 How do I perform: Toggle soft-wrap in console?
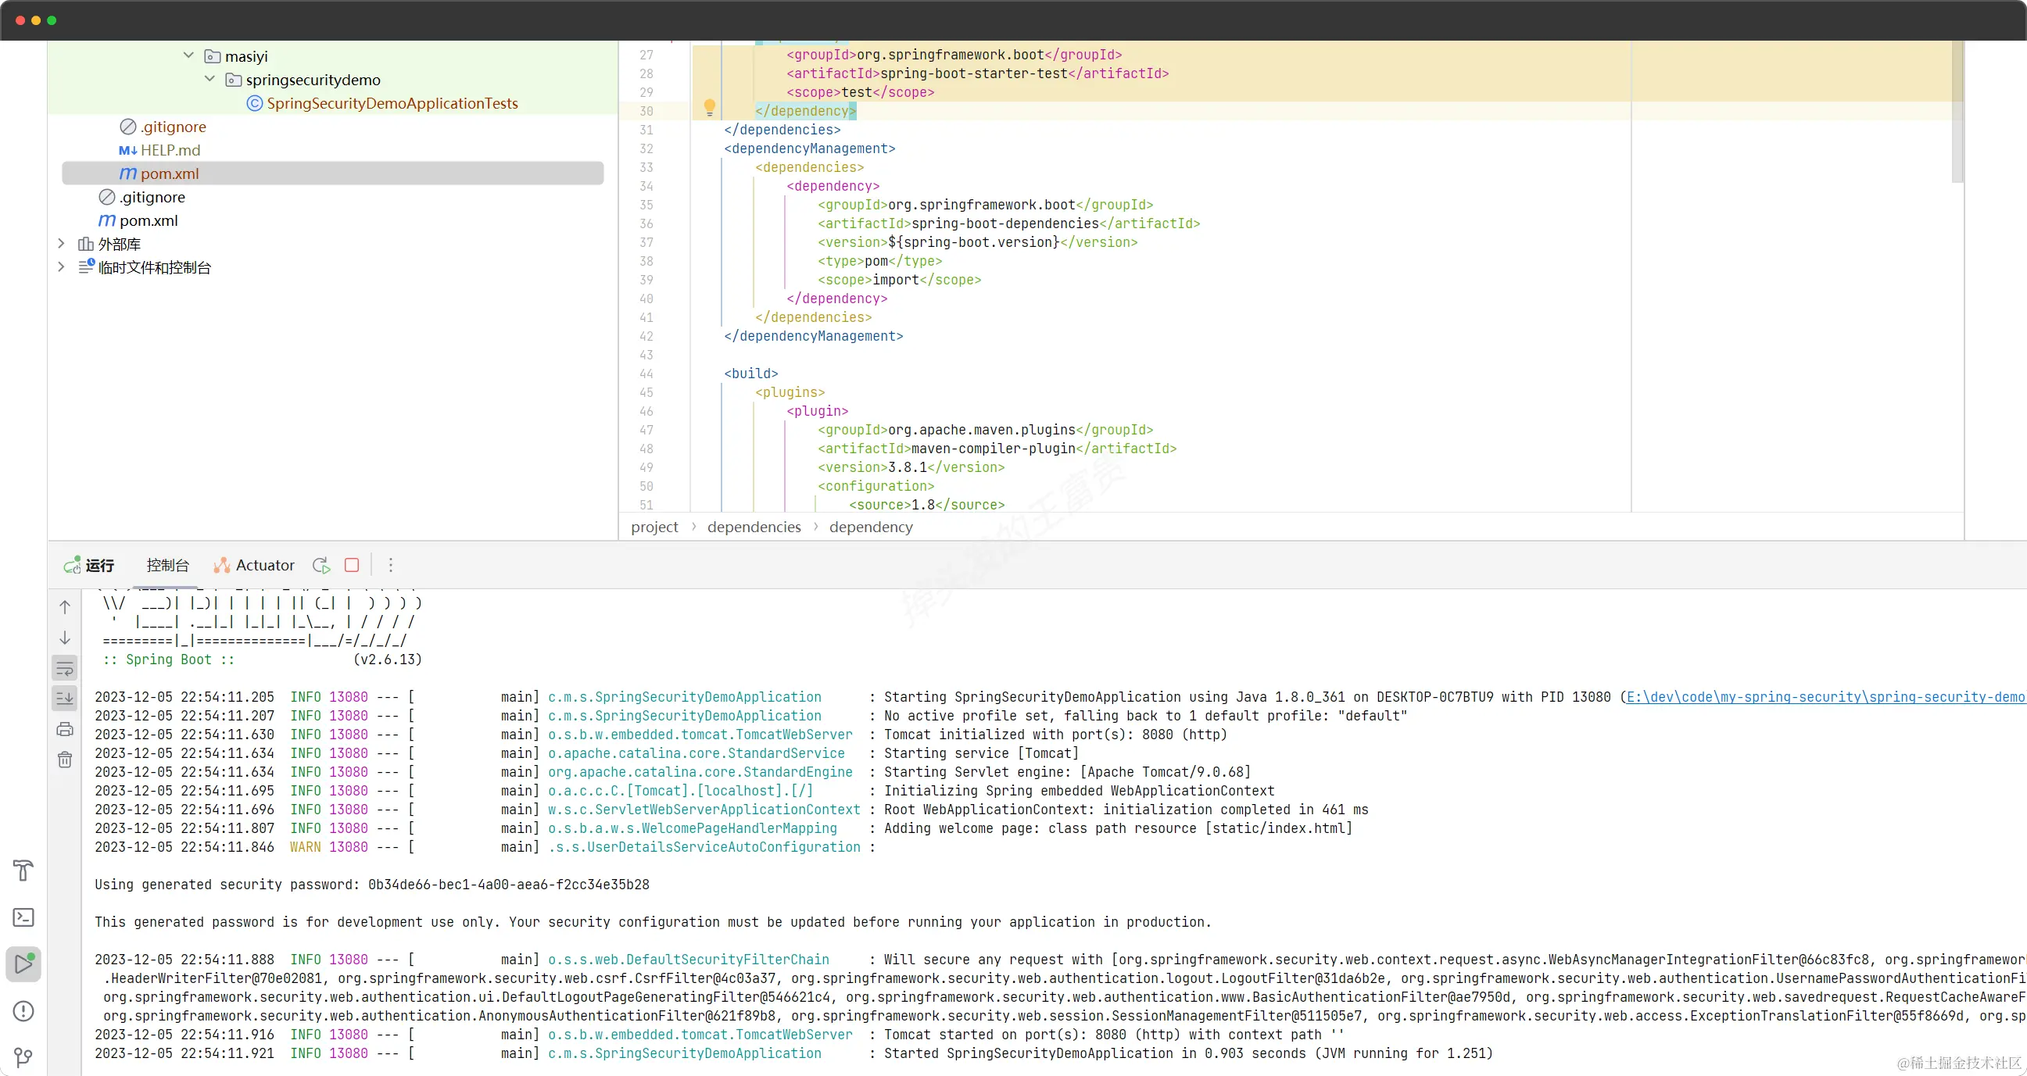(66, 669)
